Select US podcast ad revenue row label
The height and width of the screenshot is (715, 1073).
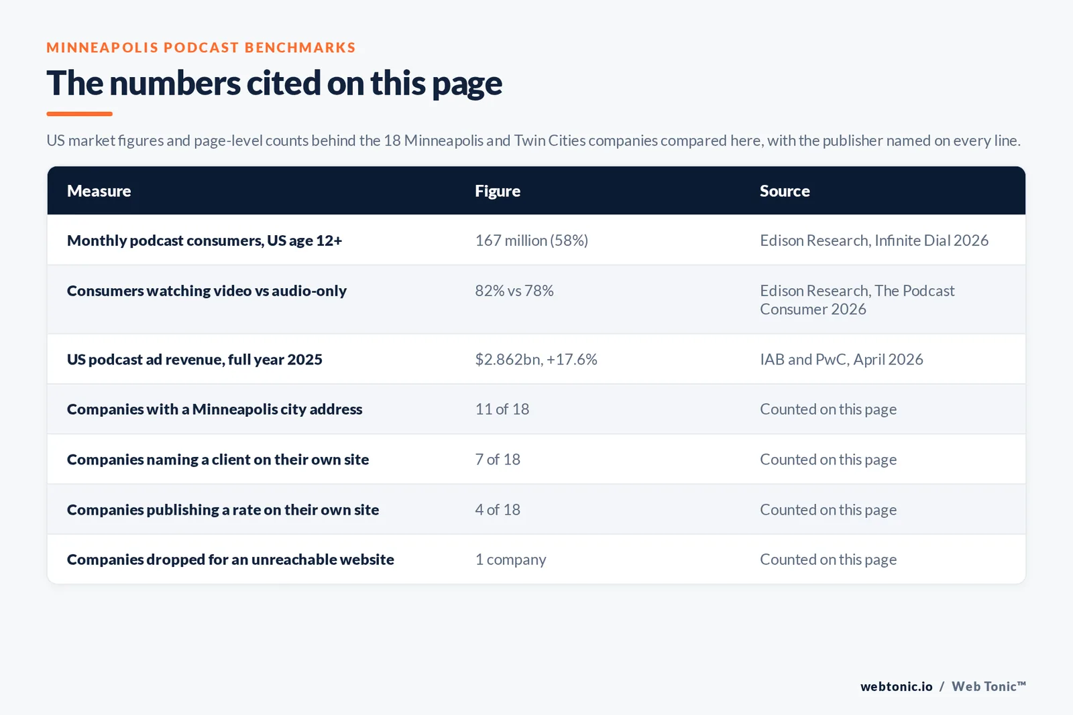194,360
